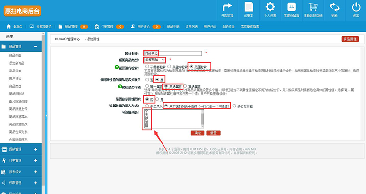The image size is (366, 194).
Task: Select the 不需要检索 radio button
Action: 147,67
